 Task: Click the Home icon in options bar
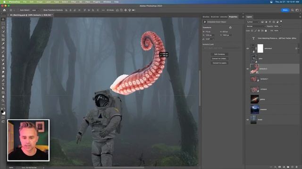(4, 10)
